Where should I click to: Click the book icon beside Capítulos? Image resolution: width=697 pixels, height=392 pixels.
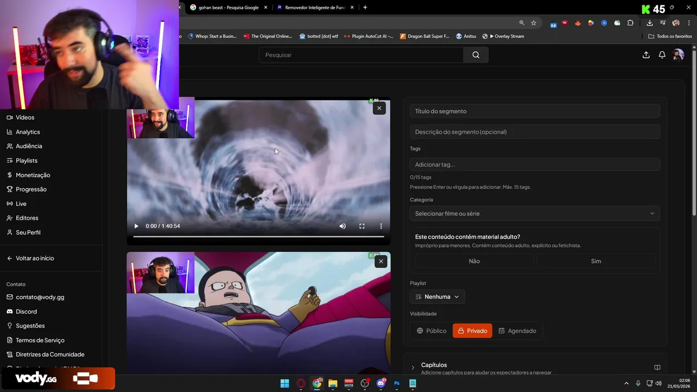[657, 367]
